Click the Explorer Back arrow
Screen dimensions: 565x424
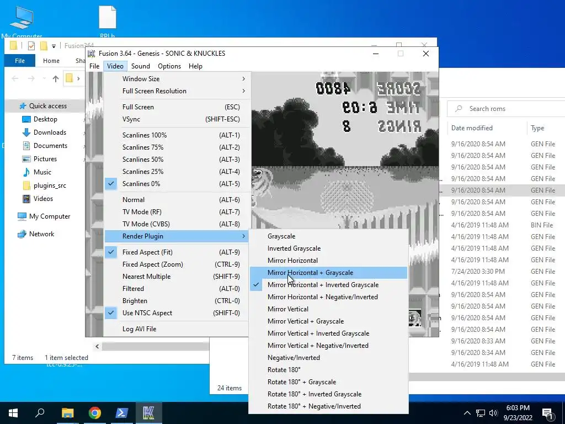click(x=15, y=78)
